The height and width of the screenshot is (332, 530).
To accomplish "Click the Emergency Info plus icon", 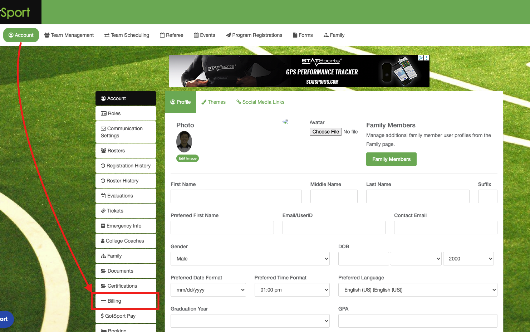I will point(103,226).
